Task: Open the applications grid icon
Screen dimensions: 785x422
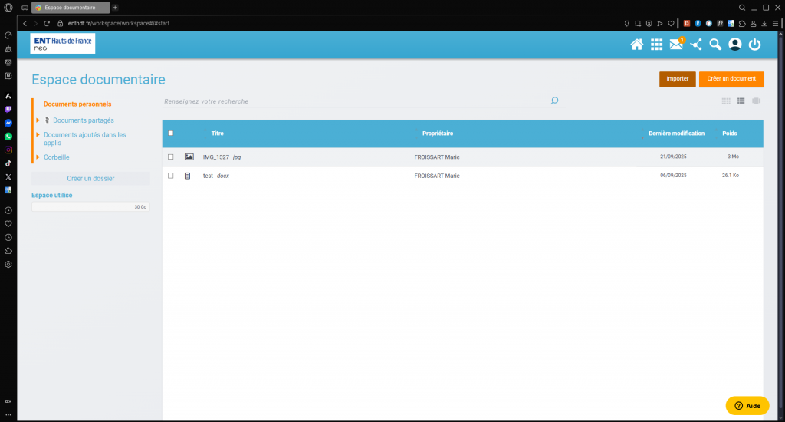Action: [x=656, y=45]
